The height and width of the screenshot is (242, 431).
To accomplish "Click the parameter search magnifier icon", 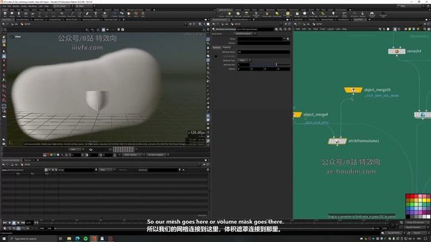I will point(281,29).
